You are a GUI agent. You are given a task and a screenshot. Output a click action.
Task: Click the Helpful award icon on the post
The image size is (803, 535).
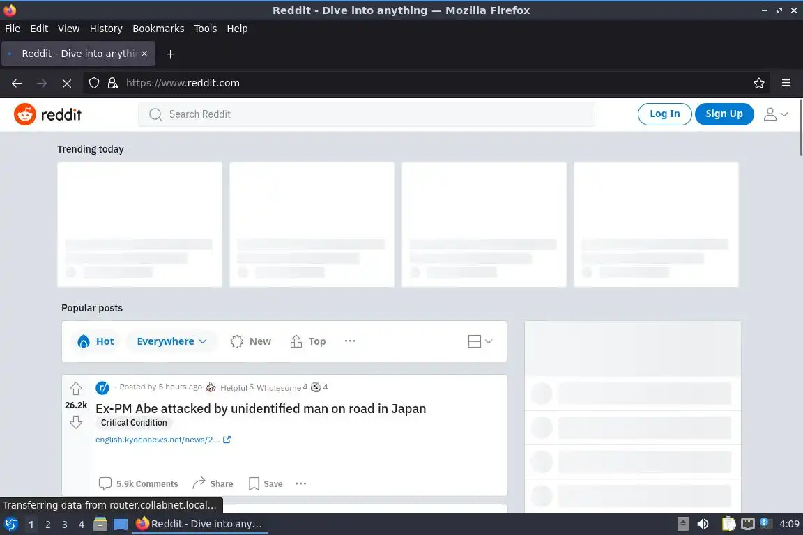click(x=211, y=387)
